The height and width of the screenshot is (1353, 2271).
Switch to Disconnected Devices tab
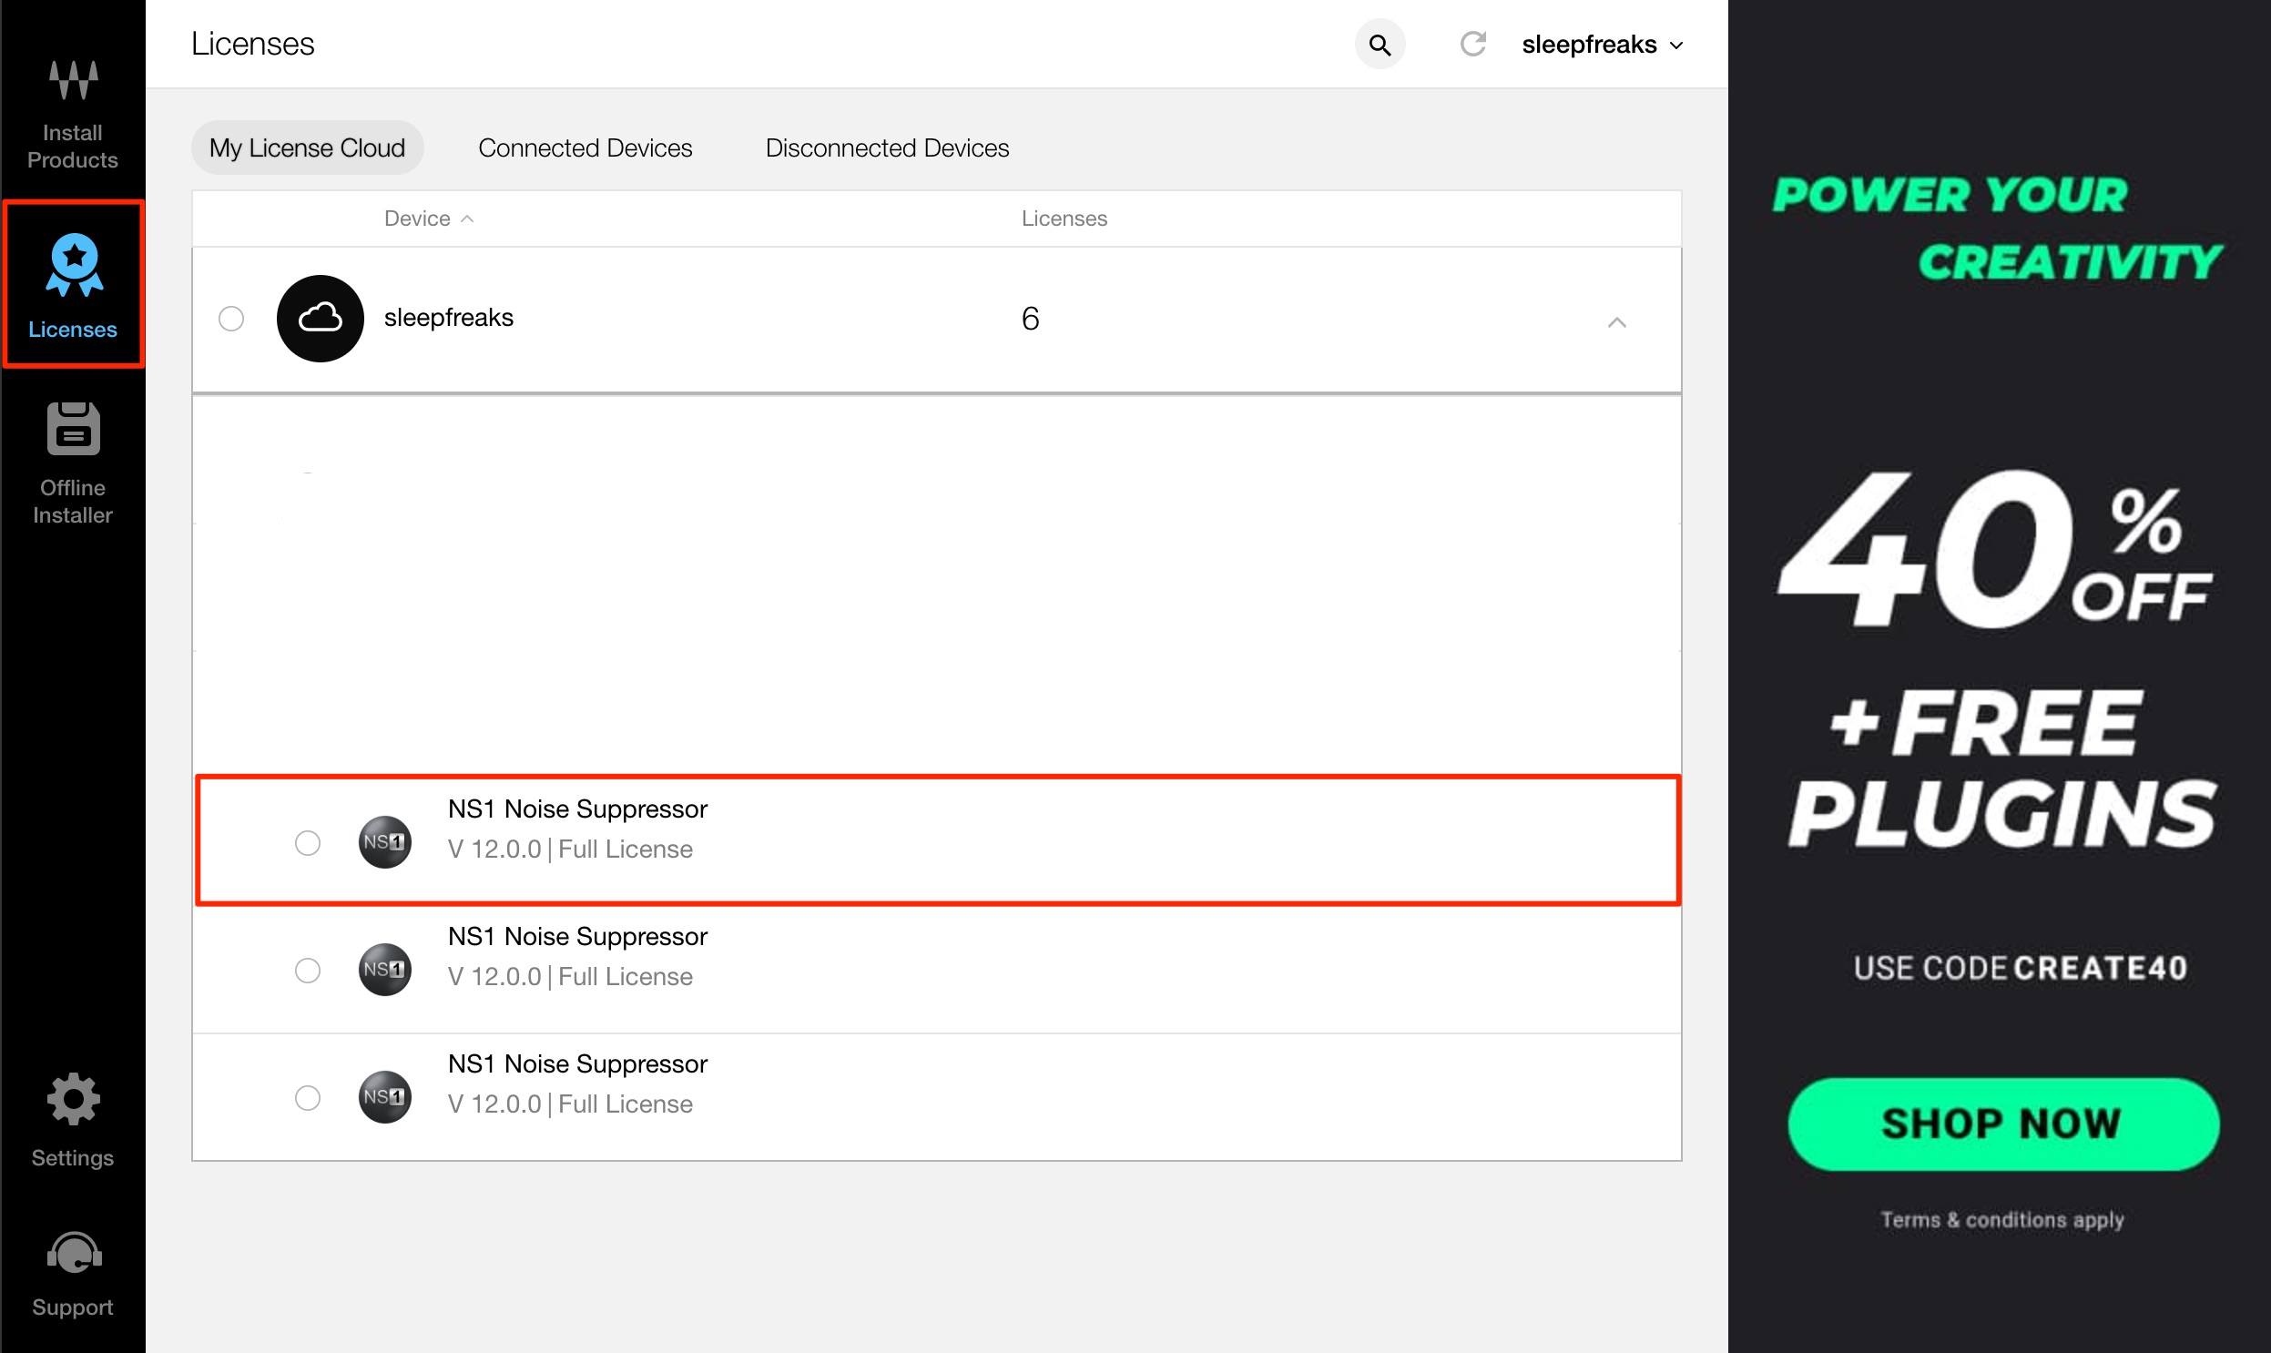coord(887,148)
